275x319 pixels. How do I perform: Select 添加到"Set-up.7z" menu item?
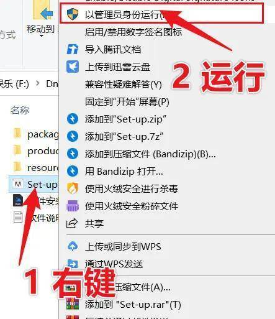tap(124, 137)
